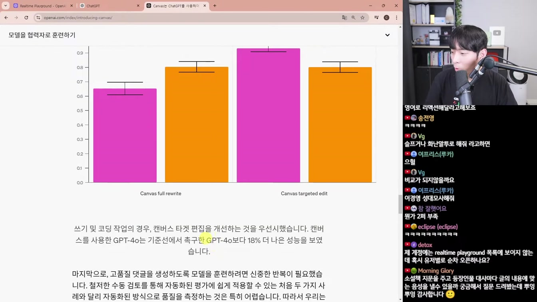Select the Canvas ChatGPT article tab

176,6
